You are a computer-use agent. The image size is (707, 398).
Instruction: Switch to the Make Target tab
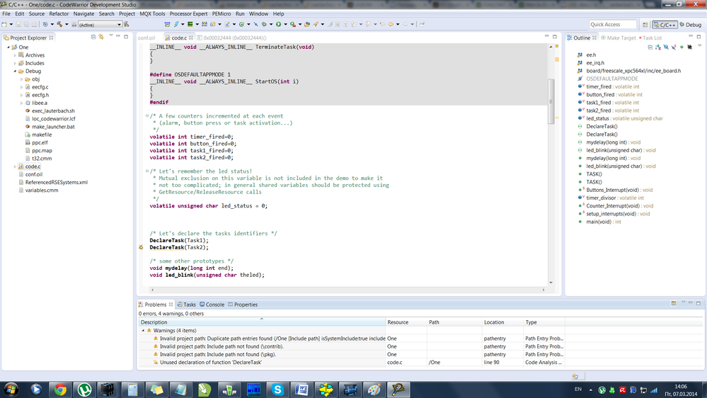click(x=618, y=38)
